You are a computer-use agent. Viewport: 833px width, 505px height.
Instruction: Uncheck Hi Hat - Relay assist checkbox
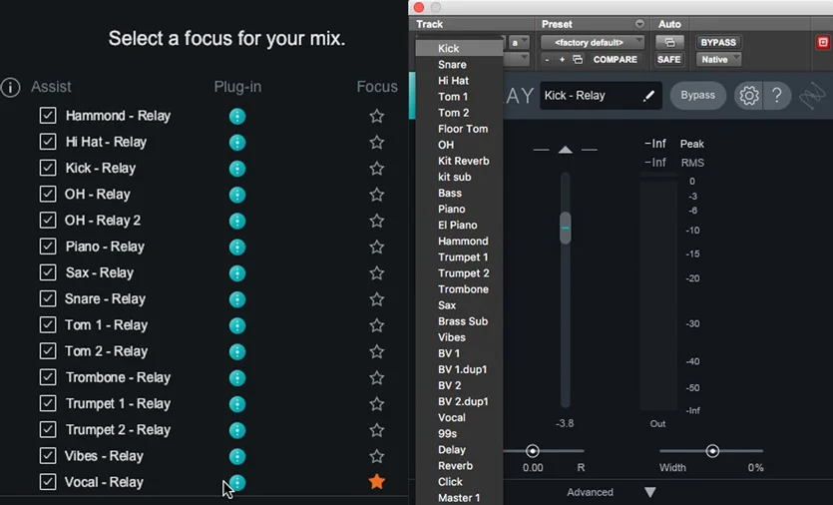click(48, 142)
